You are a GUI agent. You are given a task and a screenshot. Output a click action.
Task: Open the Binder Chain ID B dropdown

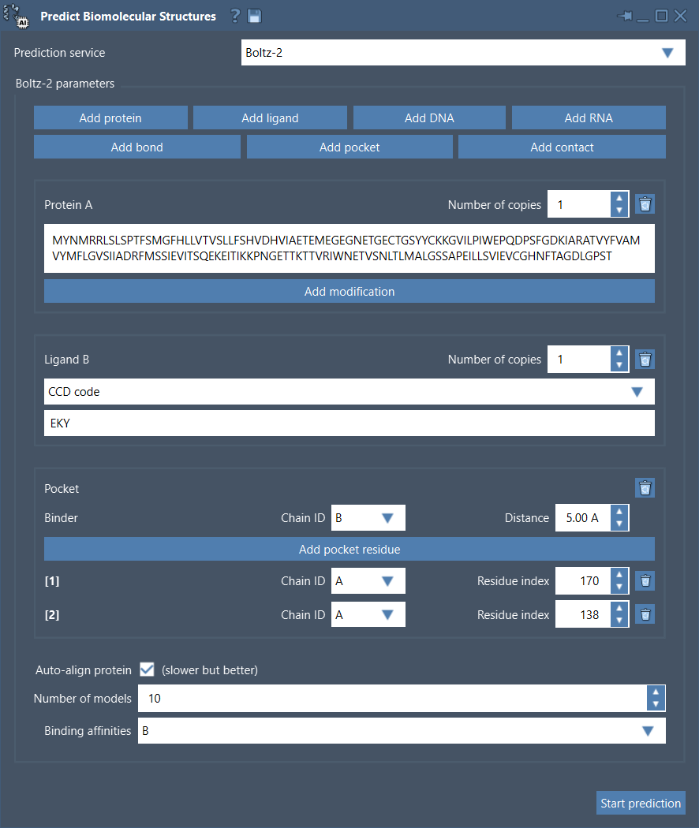368,518
